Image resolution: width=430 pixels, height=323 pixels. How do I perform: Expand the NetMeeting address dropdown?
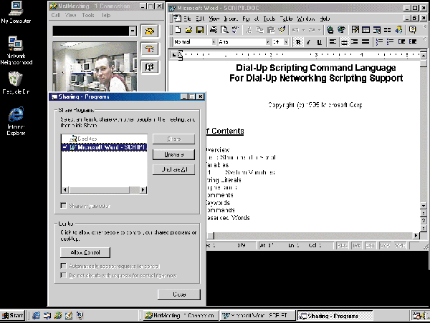[133, 31]
